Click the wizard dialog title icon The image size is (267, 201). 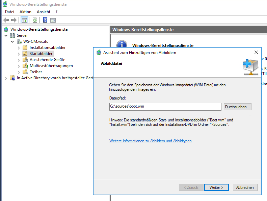99,52
